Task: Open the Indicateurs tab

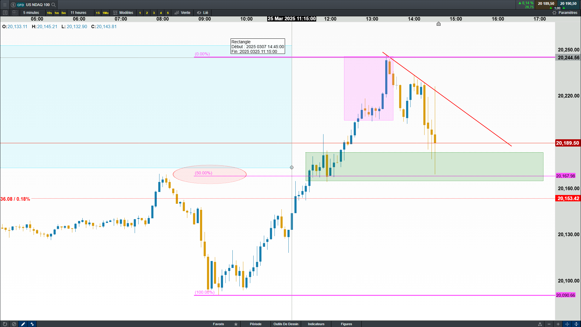Action: 316,324
